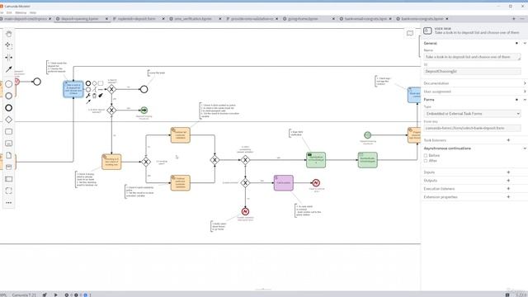Pick the end event shape from the palette

point(9,108)
